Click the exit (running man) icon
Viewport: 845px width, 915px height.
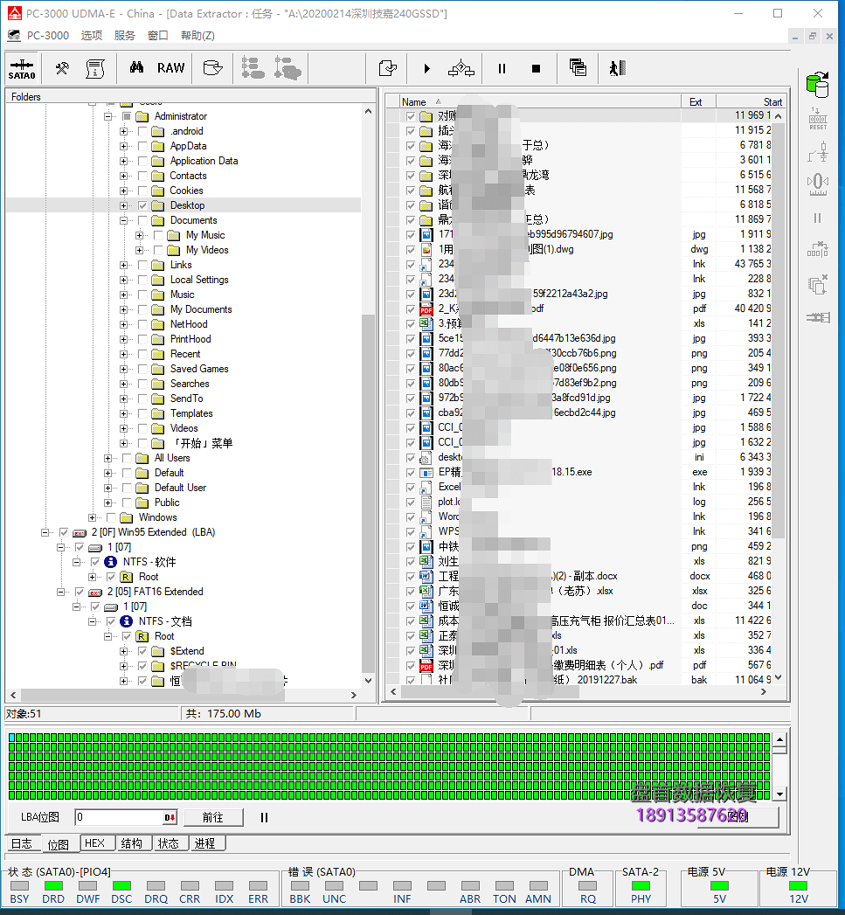tap(618, 68)
